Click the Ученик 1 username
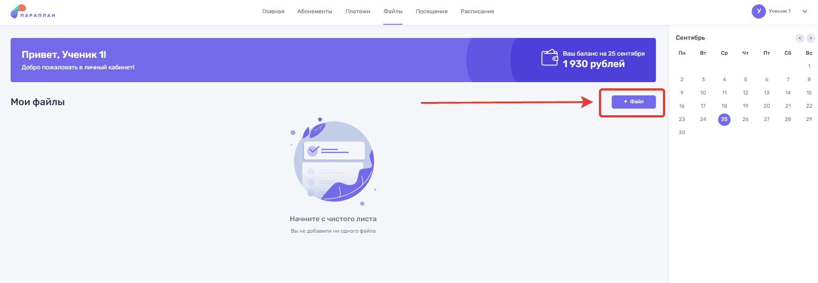 [780, 11]
